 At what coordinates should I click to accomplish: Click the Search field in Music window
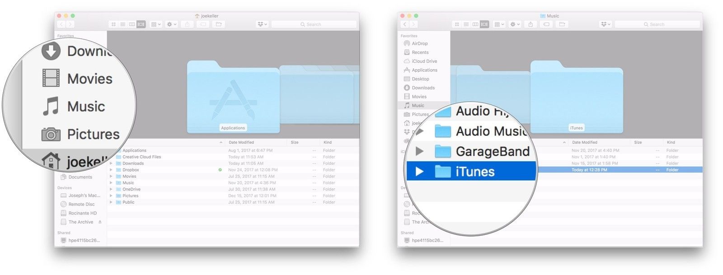(x=657, y=24)
